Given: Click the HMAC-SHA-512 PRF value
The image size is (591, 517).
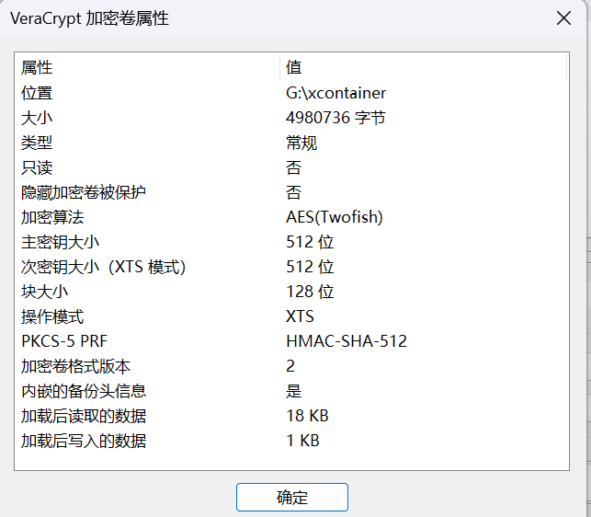Looking at the screenshot, I should (347, 341).
